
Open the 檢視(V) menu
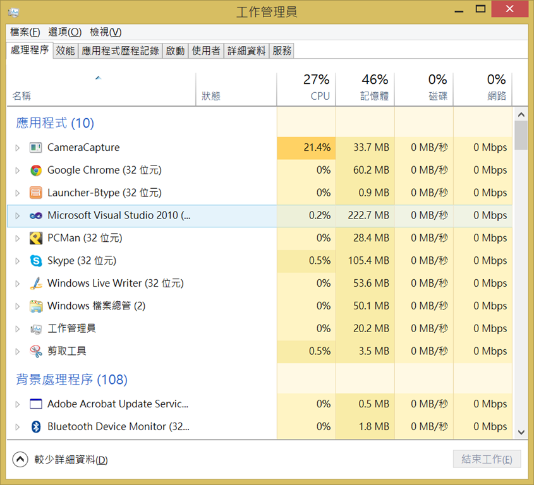coord(106,32)
